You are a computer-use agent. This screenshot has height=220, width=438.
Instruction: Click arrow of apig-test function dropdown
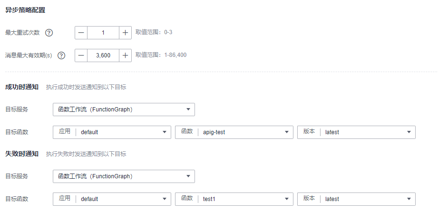pos(286,132)
